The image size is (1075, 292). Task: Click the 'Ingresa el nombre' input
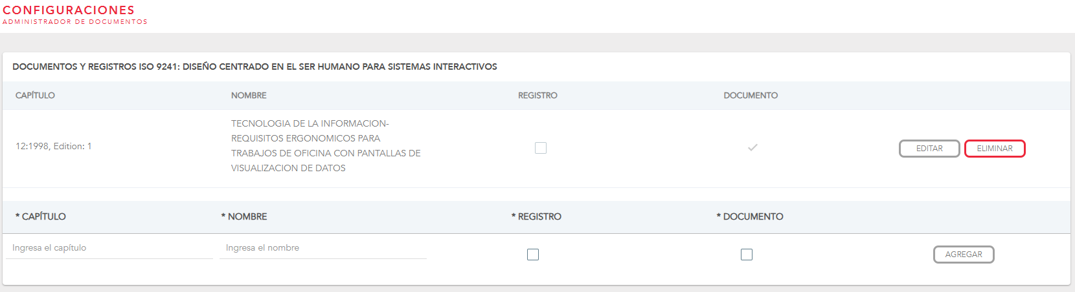[322, 248]
